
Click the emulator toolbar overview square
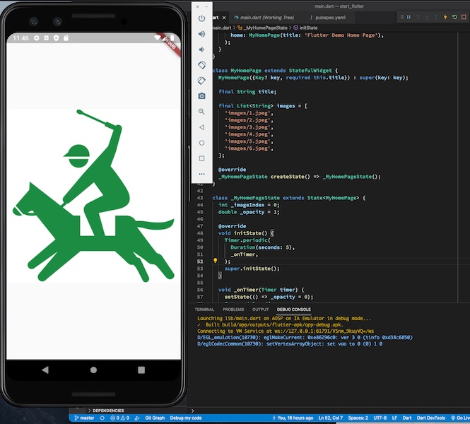pos(201,158)
